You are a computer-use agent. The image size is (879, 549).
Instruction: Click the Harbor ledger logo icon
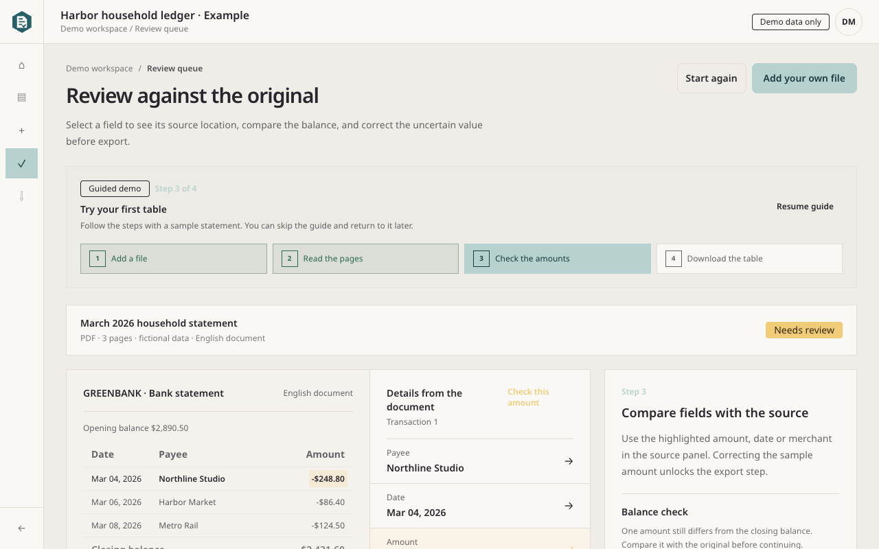(22, 22)
